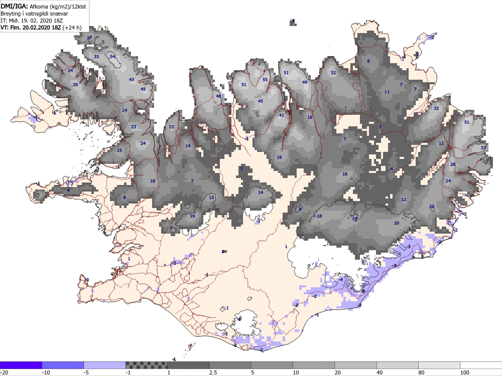The height and width of the screenshot is (376, 502).
Task: Click the 10 to 20 gray legend swatch
Action: (314, 365)
